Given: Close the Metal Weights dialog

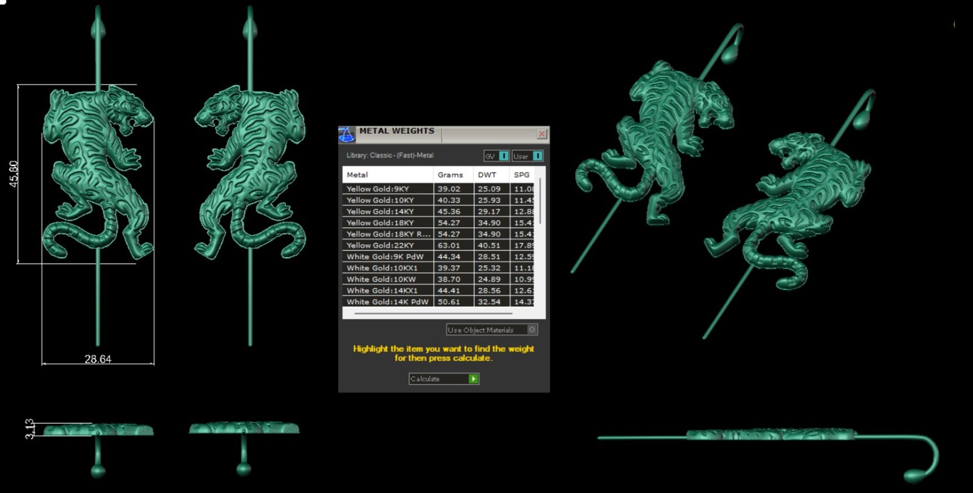Looking at the screenshot, I should 542,134.
